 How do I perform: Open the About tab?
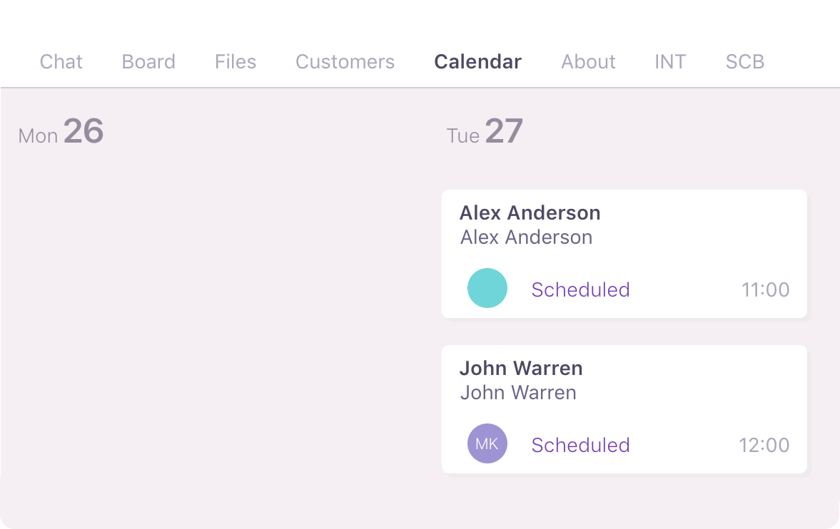(588, 62)
